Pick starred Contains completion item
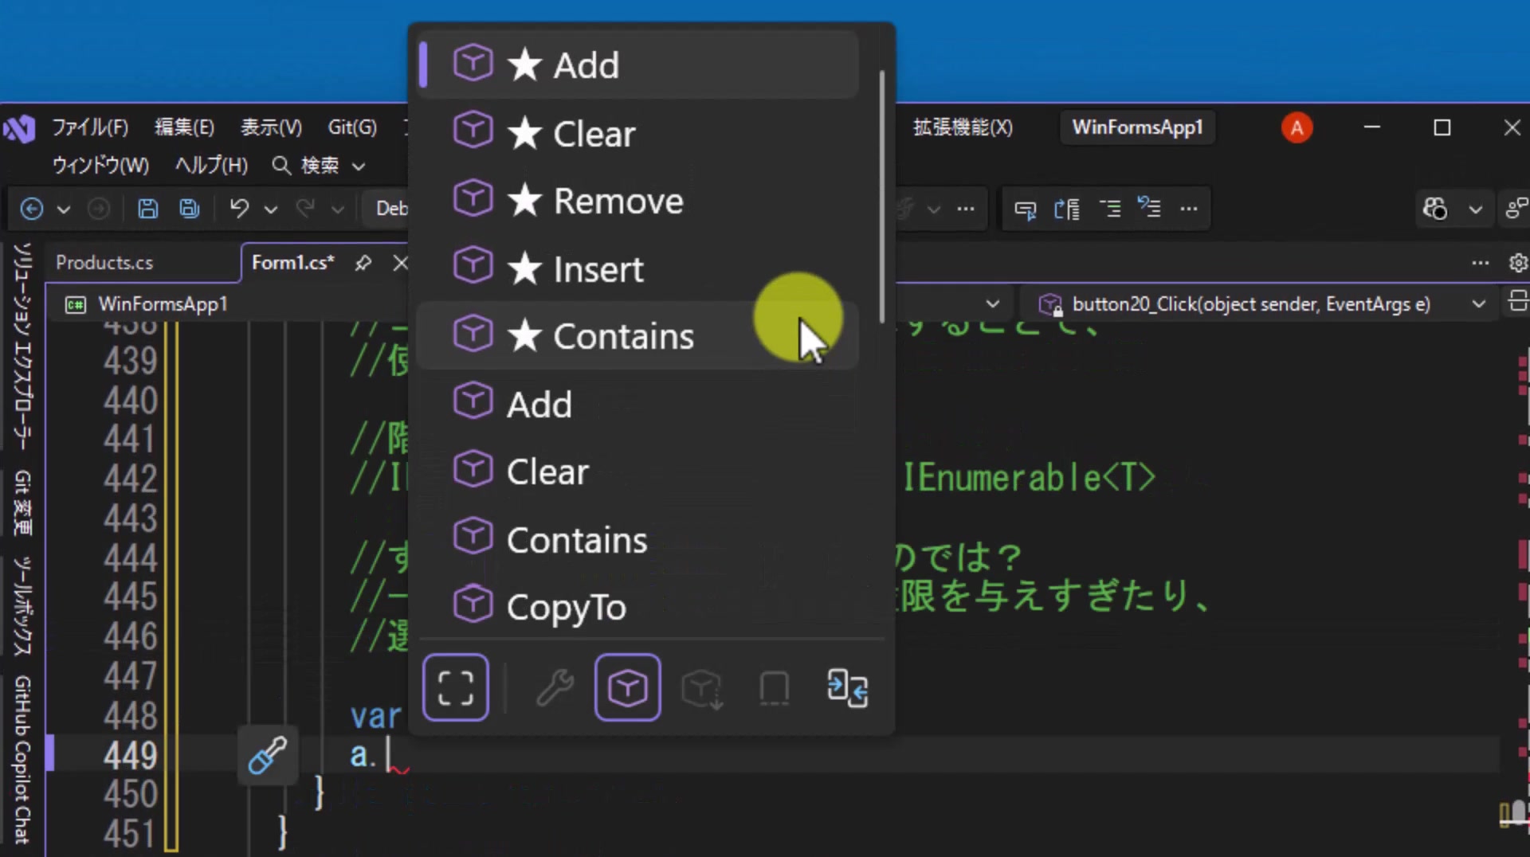Screen dimensions: 1530x857 637,335
